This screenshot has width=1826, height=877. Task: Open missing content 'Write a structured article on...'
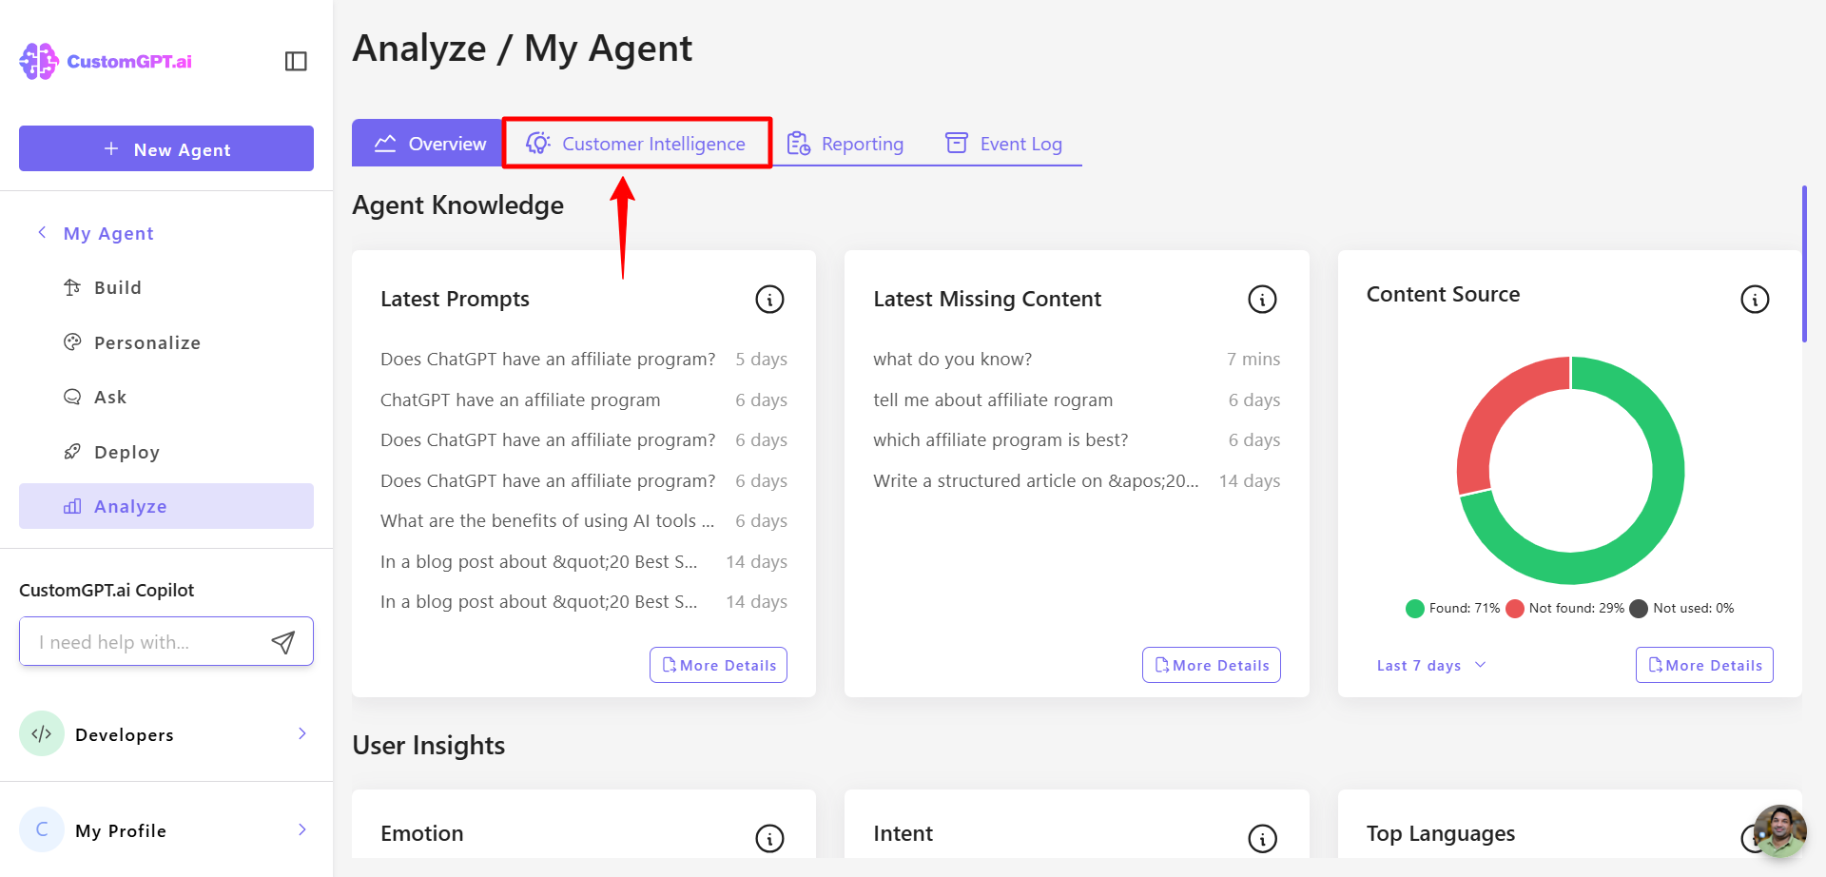pos(1036,481)
